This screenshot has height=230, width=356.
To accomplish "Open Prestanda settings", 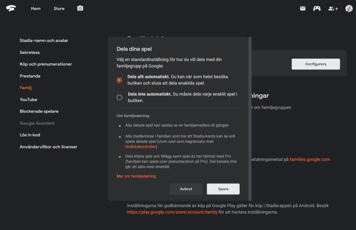I will pos(30,76).
